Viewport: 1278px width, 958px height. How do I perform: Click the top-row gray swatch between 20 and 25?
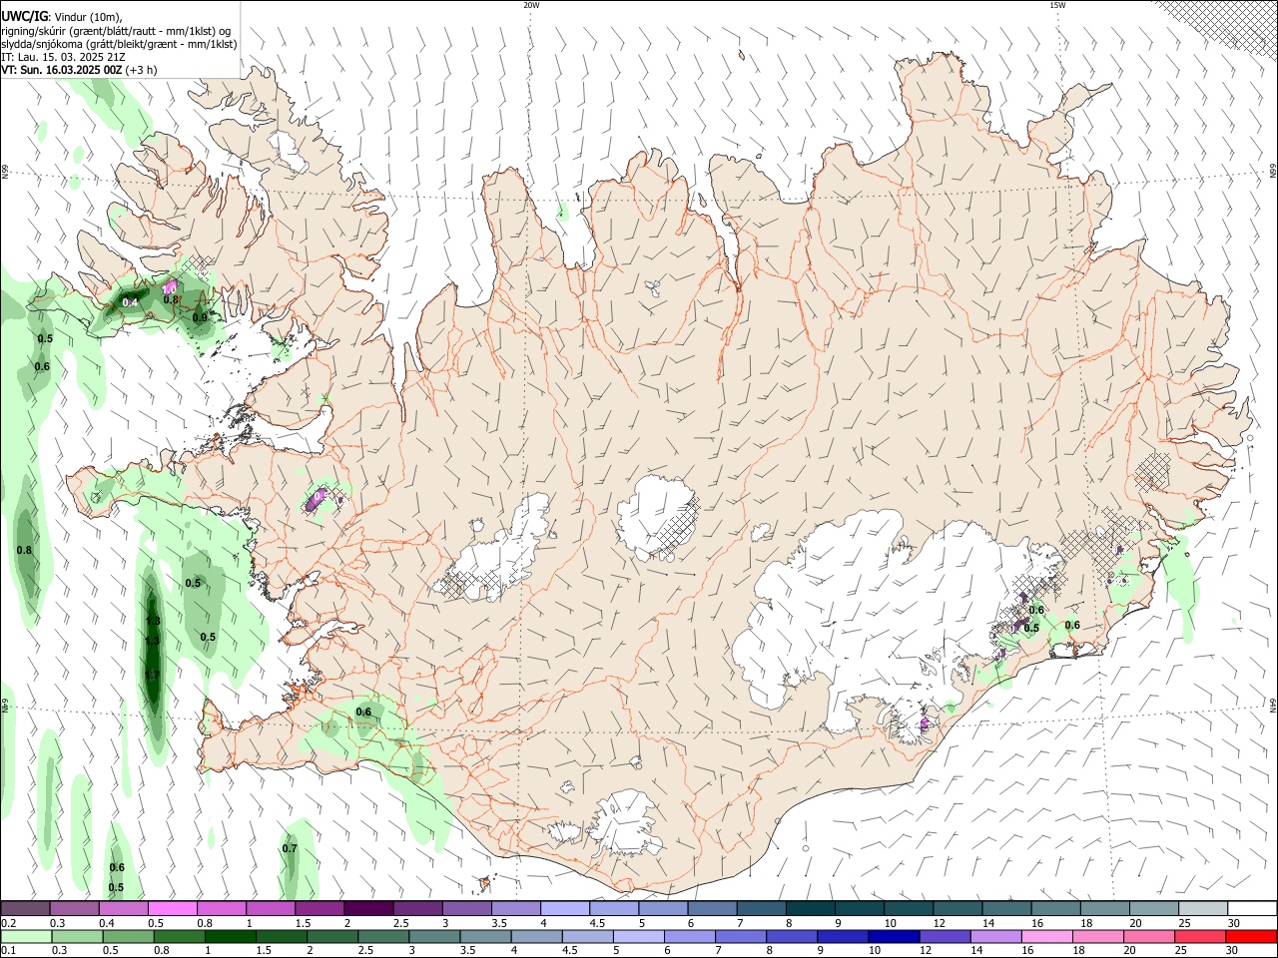tap(1154, 909)
